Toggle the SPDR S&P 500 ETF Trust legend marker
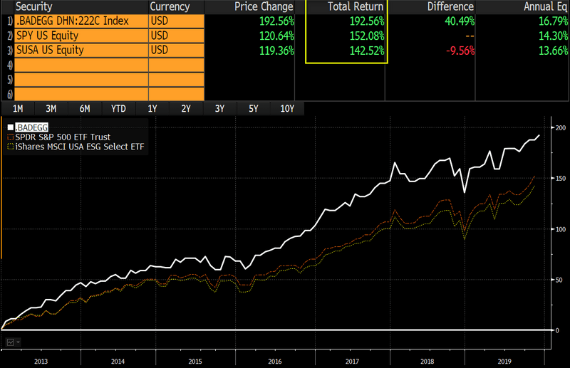Screen dimensions: 570x368 tap(9, 136)
